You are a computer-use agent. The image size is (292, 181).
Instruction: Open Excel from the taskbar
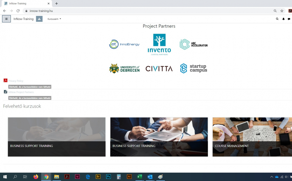[139, 177]
